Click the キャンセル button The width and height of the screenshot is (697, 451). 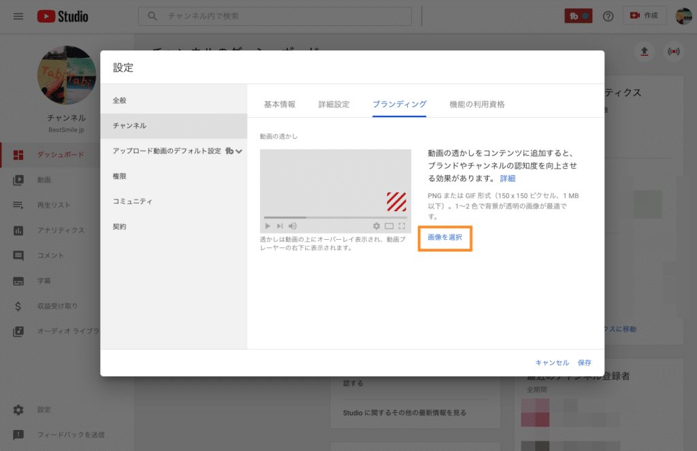coord(552,362)
